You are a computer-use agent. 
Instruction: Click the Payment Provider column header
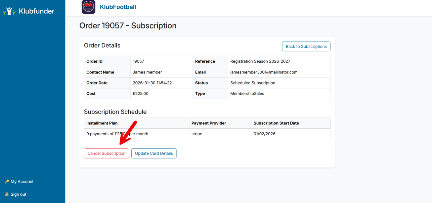point(209,123)
